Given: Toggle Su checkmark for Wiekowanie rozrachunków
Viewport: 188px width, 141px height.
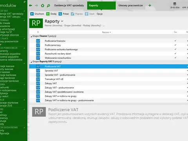Looking at the screenshot, I should [x=175, y=58].
